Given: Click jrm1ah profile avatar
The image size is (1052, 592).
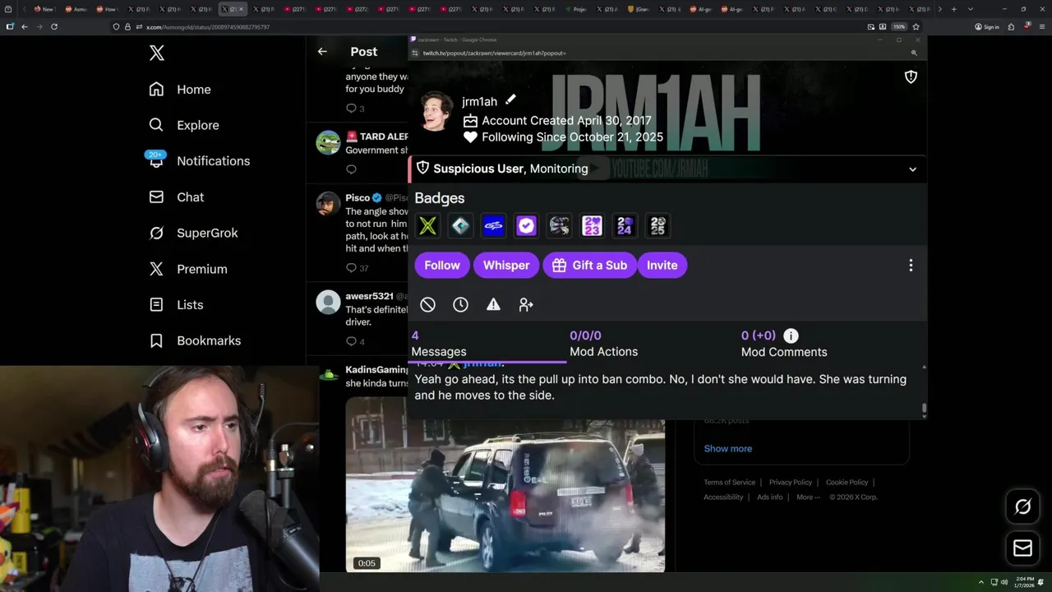Looking at the screenshot, I should click(436, 112).
